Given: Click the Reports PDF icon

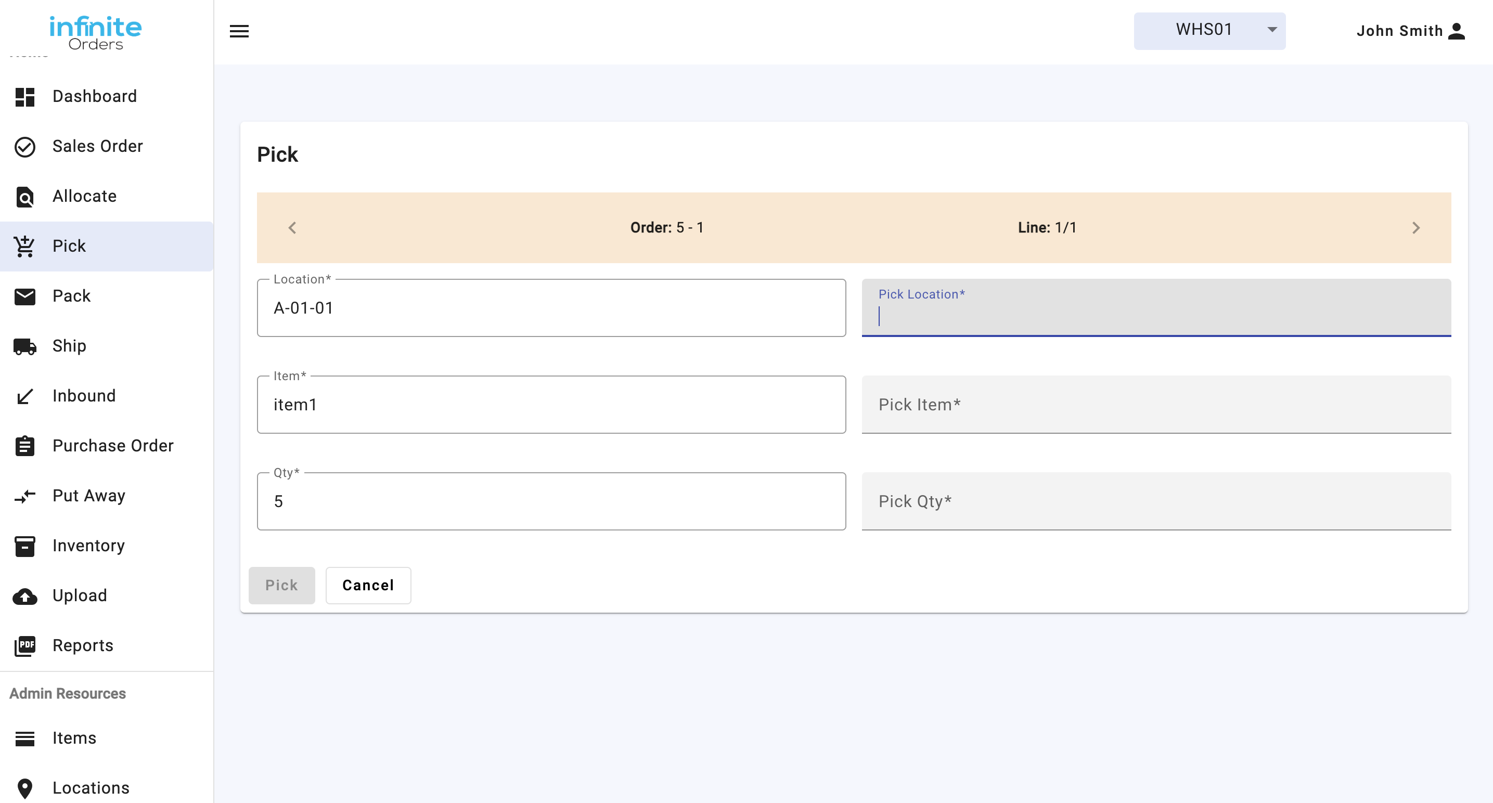Looking at the screenshot, I should (24, 645).
